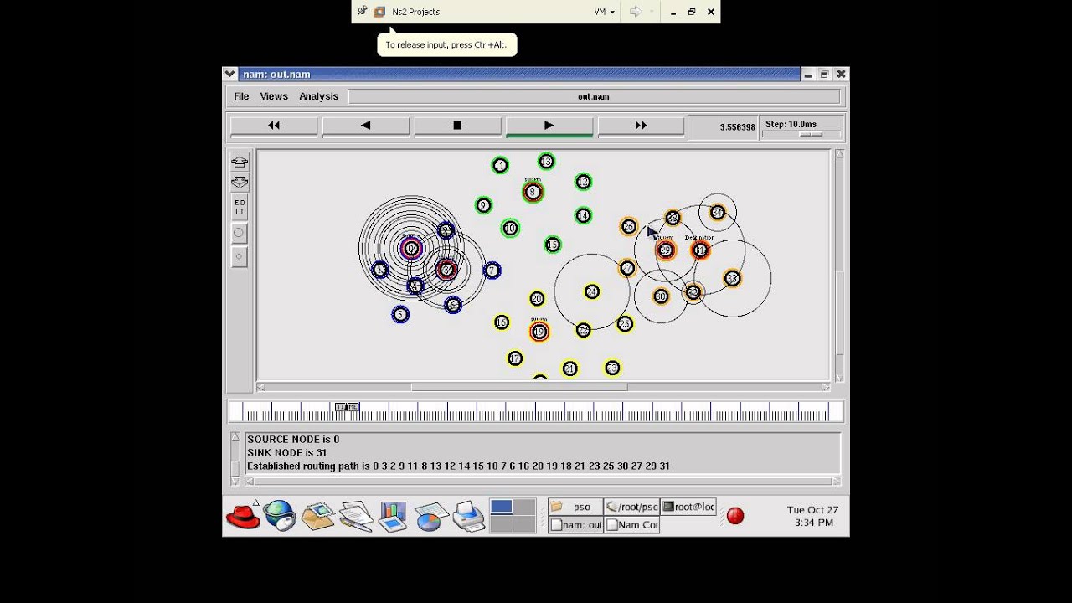Click the play forward button
The image size is (1072, 603).
point(549,126)
